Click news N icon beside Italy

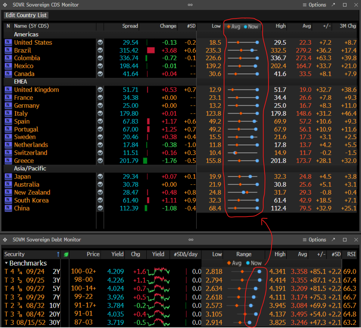pos(8,113)
